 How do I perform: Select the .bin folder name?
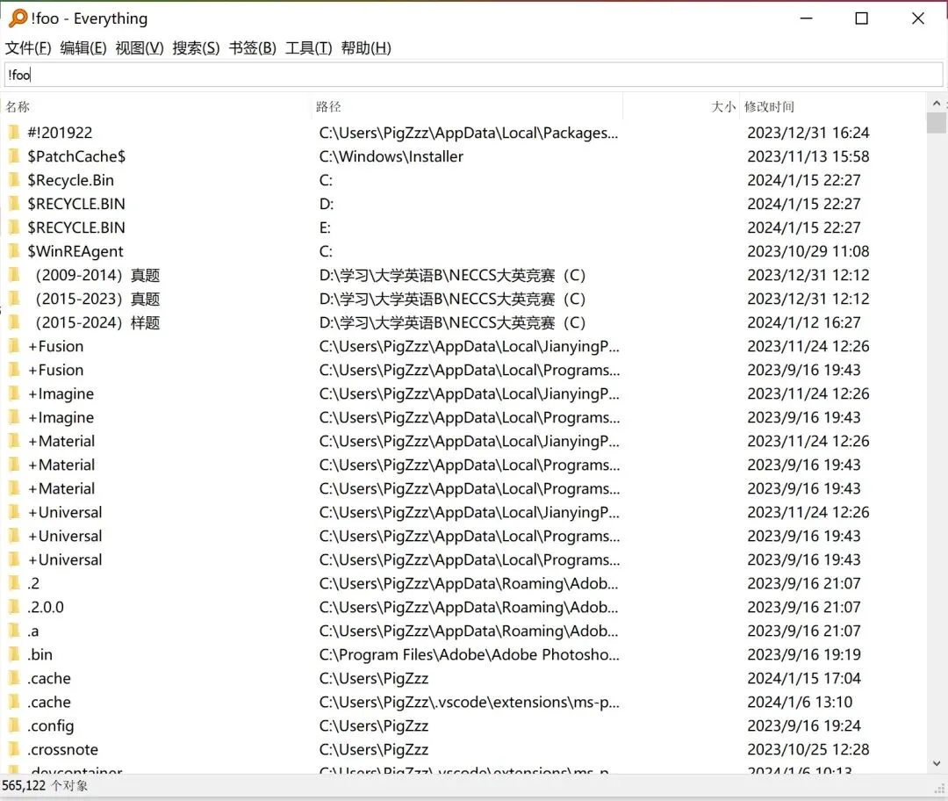pos(39,654)
